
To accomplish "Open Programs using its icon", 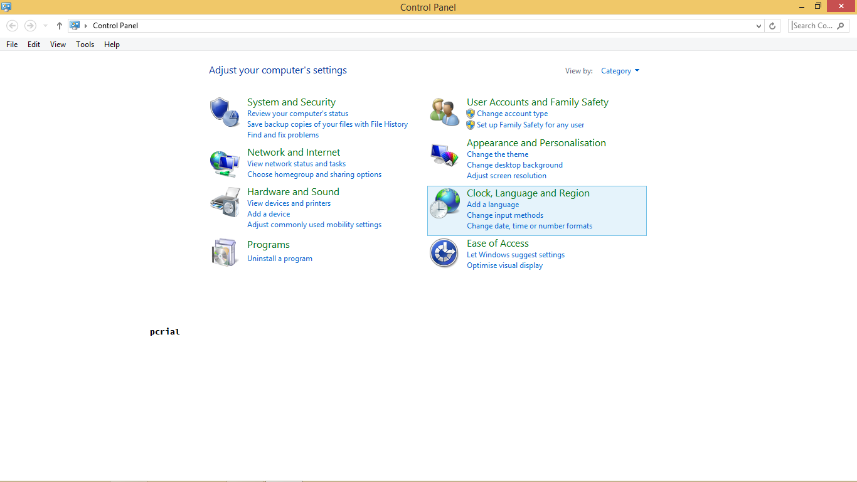I will point(225,252).
